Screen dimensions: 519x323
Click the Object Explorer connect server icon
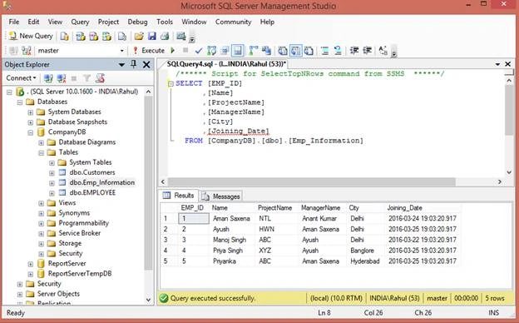click(x=48, y=78)
